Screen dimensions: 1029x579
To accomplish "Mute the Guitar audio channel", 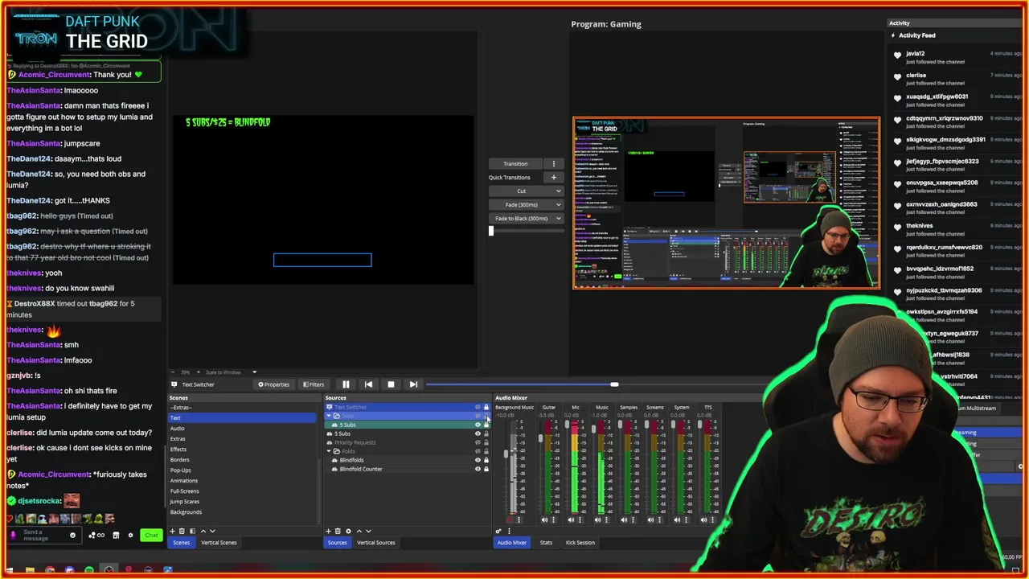I will (545, 520).
